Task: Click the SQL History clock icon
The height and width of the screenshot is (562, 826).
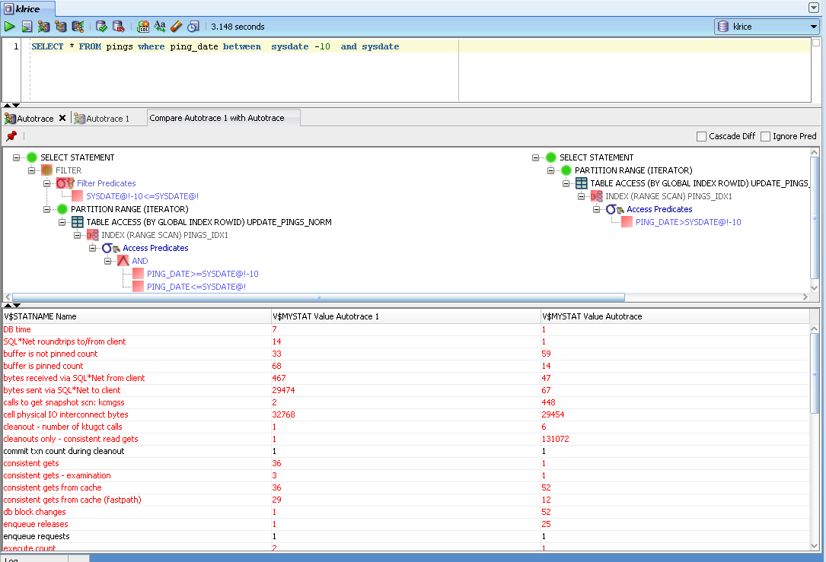Action: click(x=193, y=27)
